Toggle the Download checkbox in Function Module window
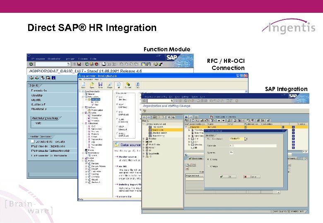This screenshot has width=323, height=223. click(x=33, y=141)
